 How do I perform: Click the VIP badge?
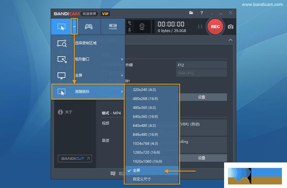coord(105,14)
